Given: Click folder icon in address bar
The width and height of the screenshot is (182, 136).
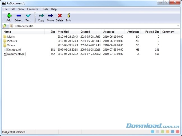Looking at the screenshot, I should point(12,26).
